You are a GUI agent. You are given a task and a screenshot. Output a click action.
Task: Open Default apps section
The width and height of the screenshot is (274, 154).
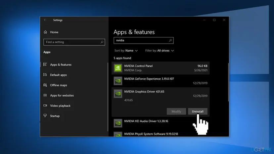(58, 75)
